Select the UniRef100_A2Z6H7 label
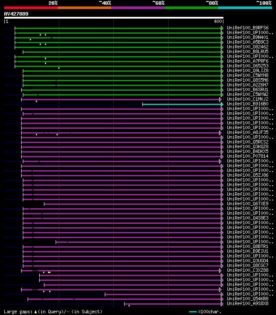 248,85
